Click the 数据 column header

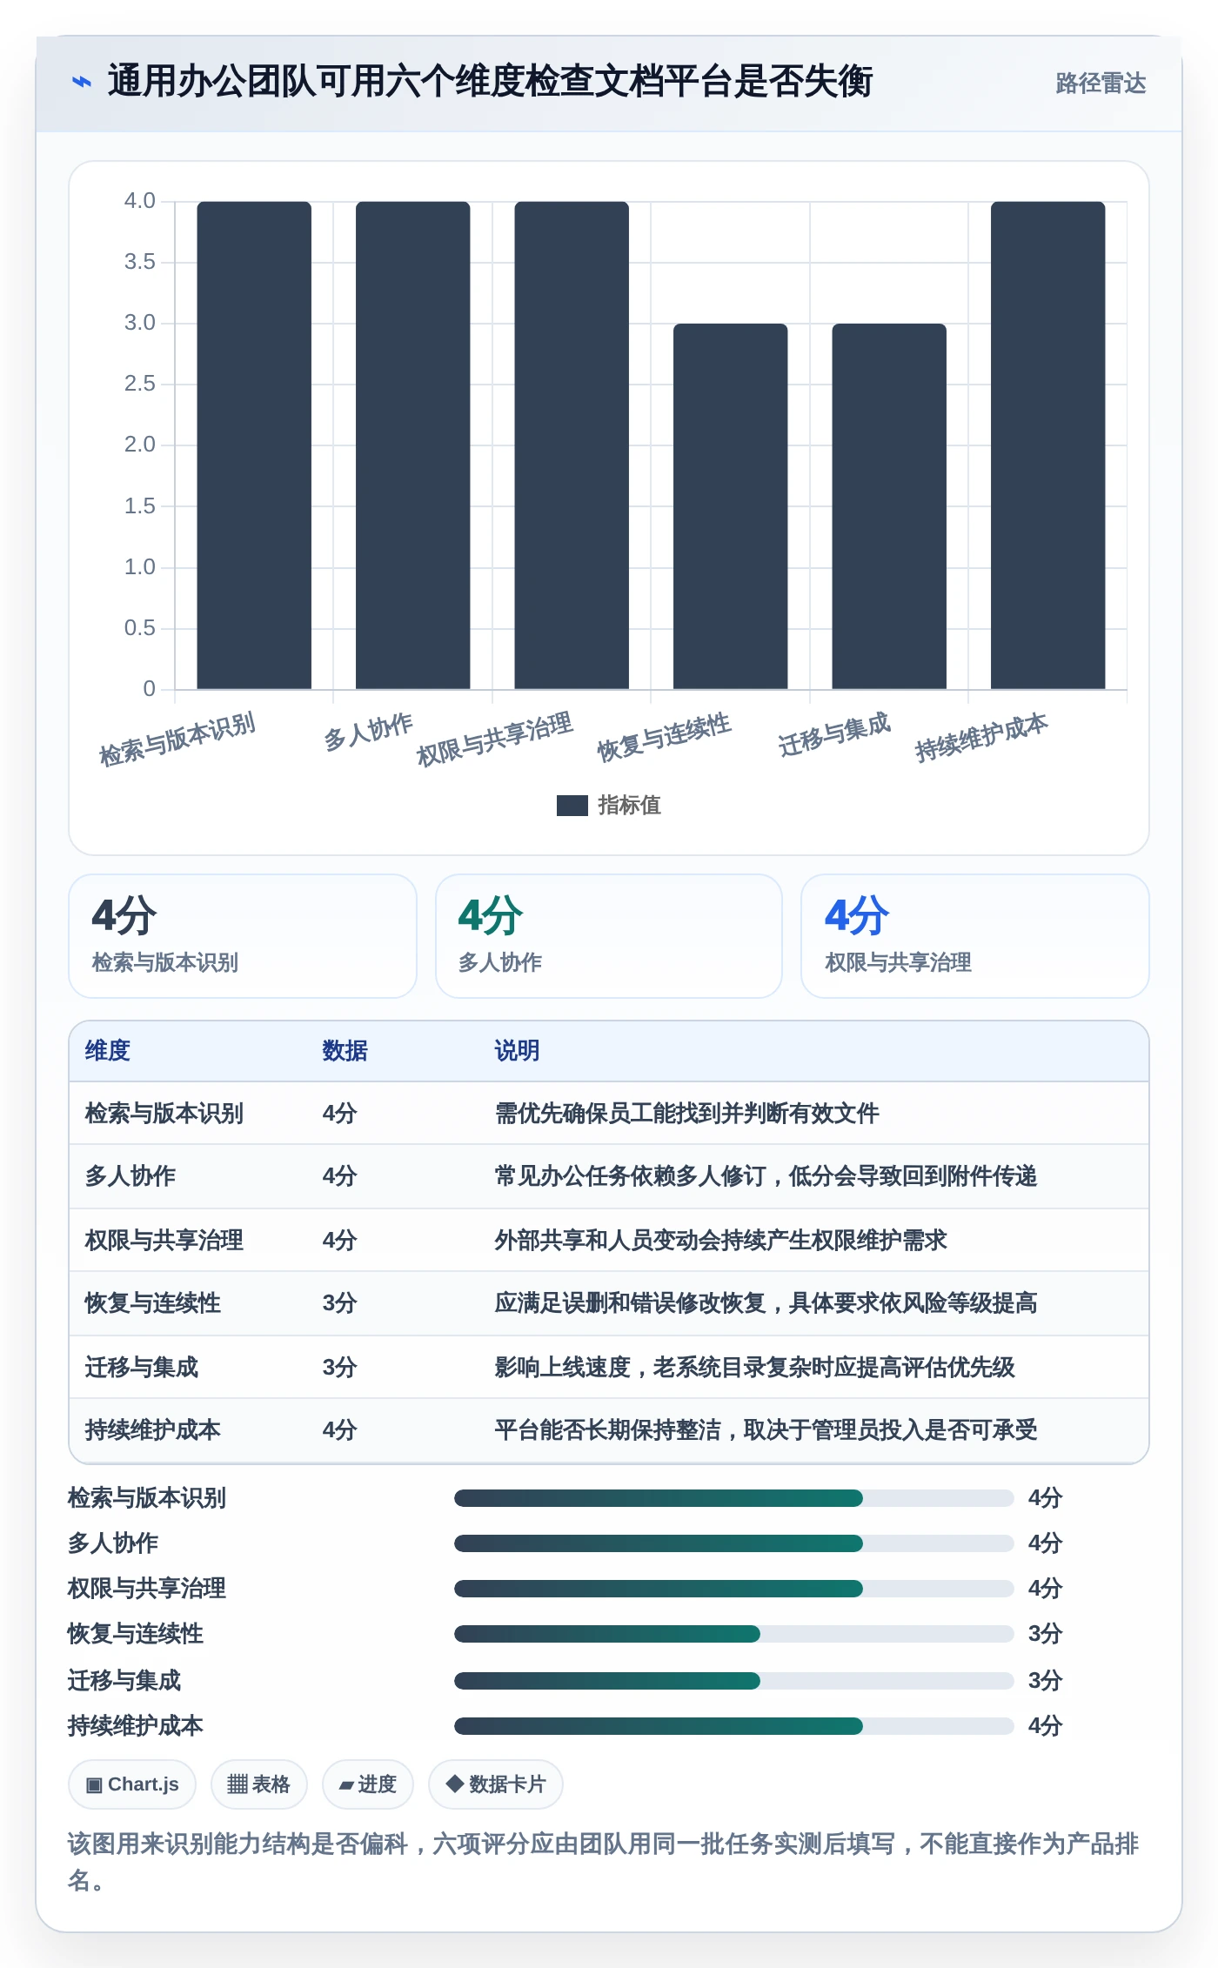(x=345, y=1051)
